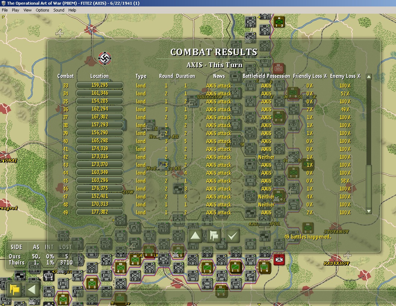
Task: Go to location 173,316 for combat 42
Action: (100, 156)
